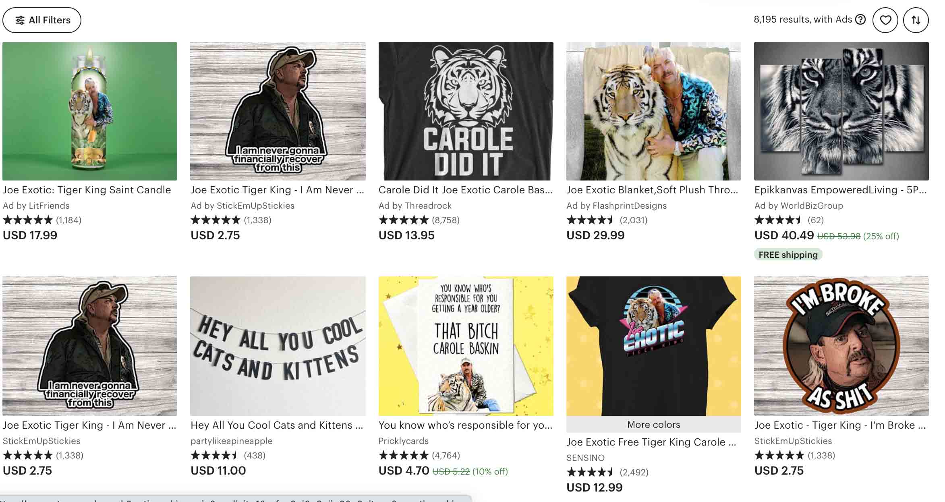This screenshot has height=502, width=945.
Task: Click the Saint Candle star rating
Action: point(28,220)
